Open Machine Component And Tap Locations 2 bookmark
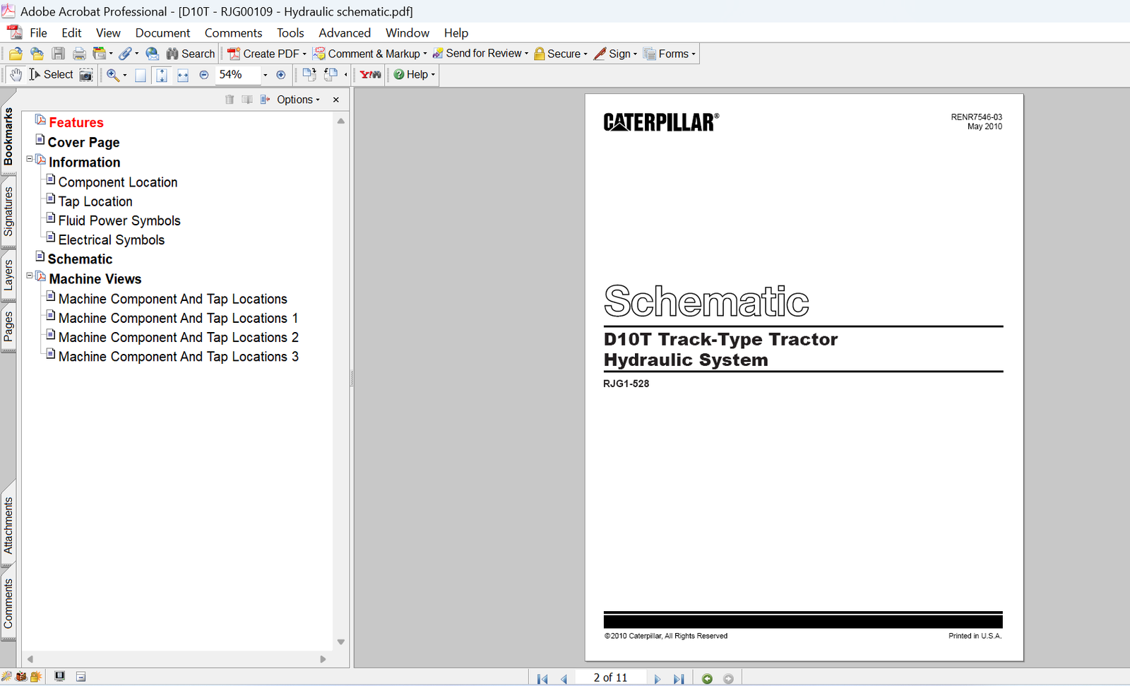1130x686 pixels. pyautogui.click(x=179, y=338)
